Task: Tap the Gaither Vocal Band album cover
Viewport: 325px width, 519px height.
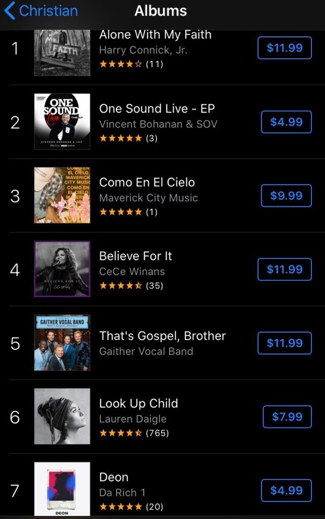Action: click(x=62, y=343)
